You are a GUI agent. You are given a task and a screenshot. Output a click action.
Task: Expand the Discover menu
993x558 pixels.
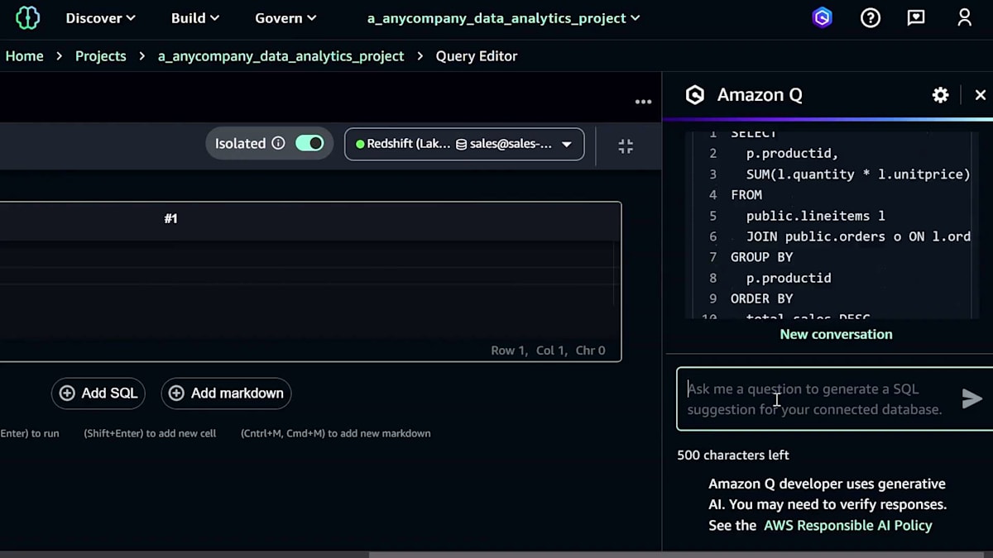tap(100, 18)
